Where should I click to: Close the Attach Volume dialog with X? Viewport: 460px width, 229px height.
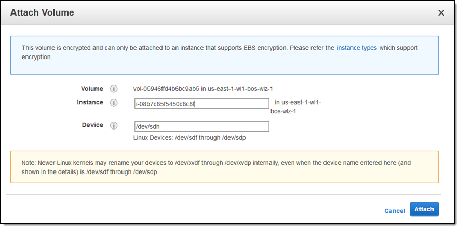click(x=441, y=12)
